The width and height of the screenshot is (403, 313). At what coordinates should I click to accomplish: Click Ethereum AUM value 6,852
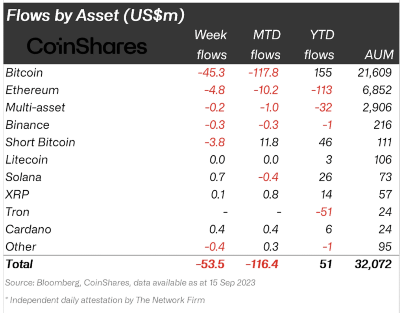click(x=377, y=90)
